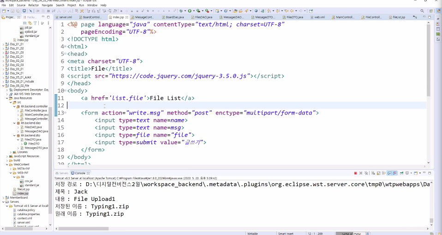Click the Remove Launch gray X icon
Screen dimensions: 442x235
(361, 173)
